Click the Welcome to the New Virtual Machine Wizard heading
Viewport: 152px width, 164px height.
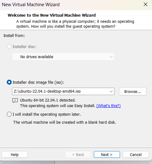(52, 15)
